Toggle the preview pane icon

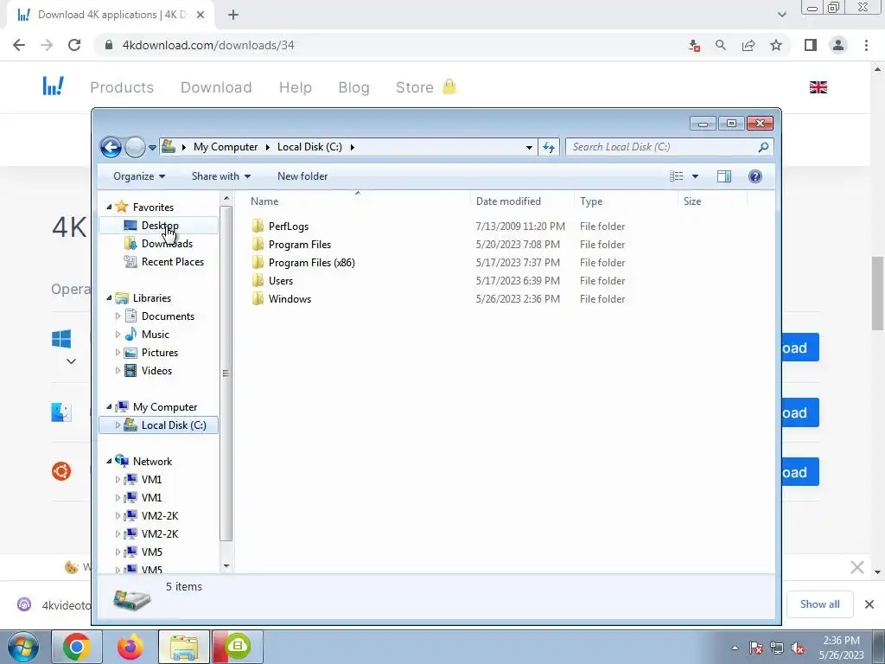(723, 176)
